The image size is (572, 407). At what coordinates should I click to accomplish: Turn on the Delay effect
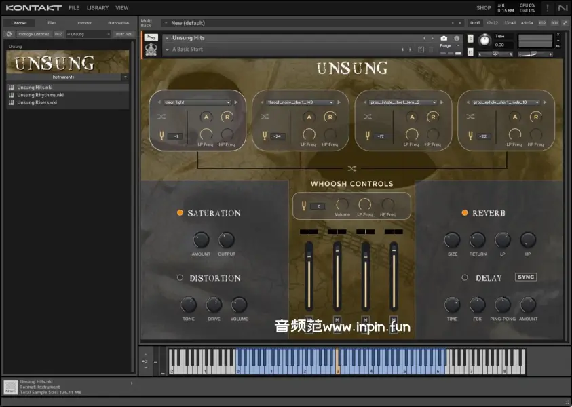coord(465,277)
